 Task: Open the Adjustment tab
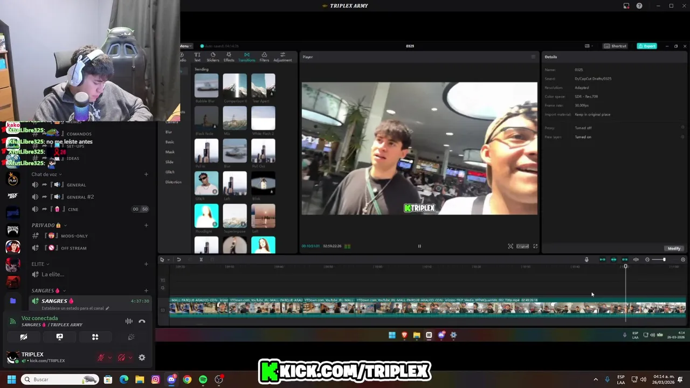pyautogui.click(x=282, y=57)
